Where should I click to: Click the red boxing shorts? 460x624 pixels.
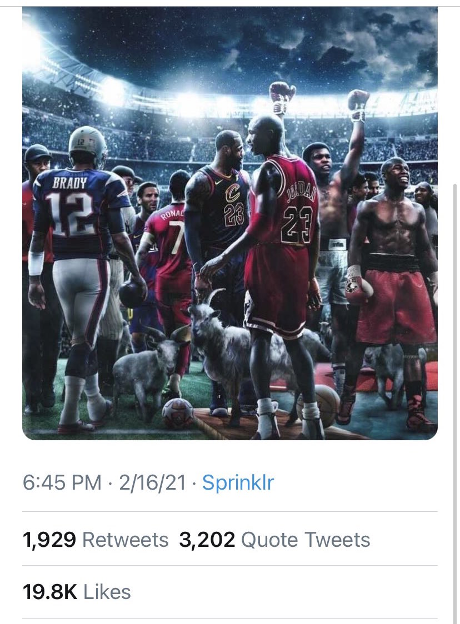396,305
